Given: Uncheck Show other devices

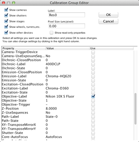Looking at the screenshot, I should 6,33.
